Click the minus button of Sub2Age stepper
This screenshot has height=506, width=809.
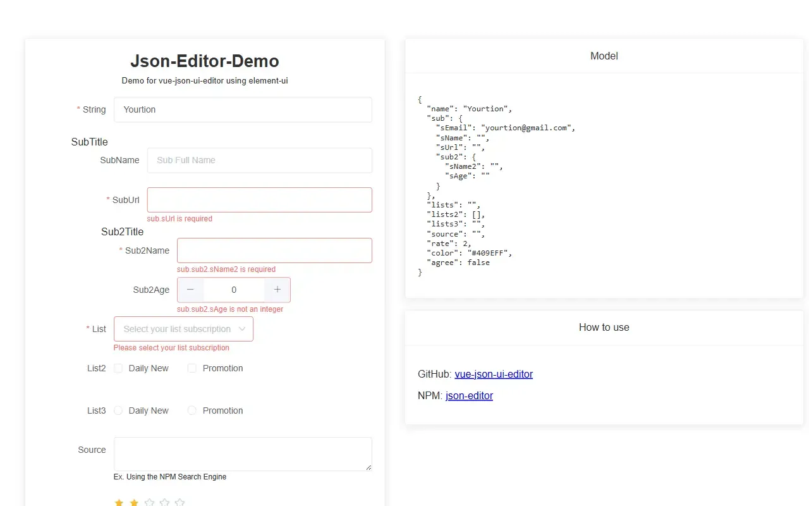(190, 290)
